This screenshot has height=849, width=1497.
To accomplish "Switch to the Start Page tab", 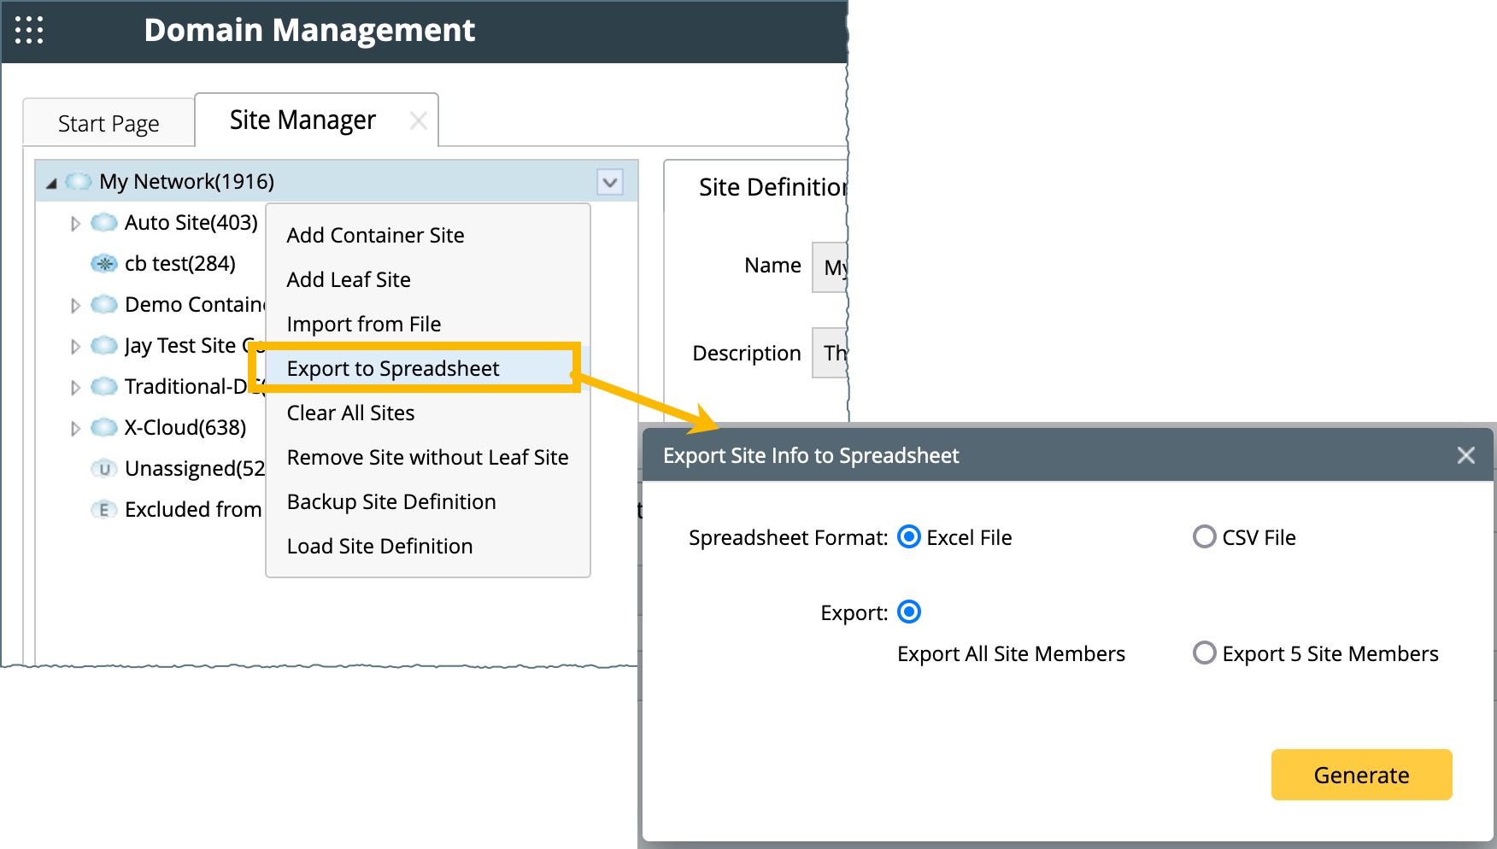I will click(109, 124).
